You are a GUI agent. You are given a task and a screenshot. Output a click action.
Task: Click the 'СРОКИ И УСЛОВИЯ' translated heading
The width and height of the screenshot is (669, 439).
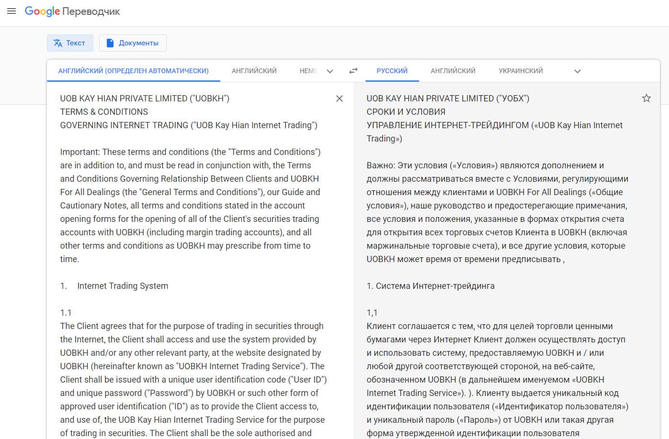click(406, 112)
